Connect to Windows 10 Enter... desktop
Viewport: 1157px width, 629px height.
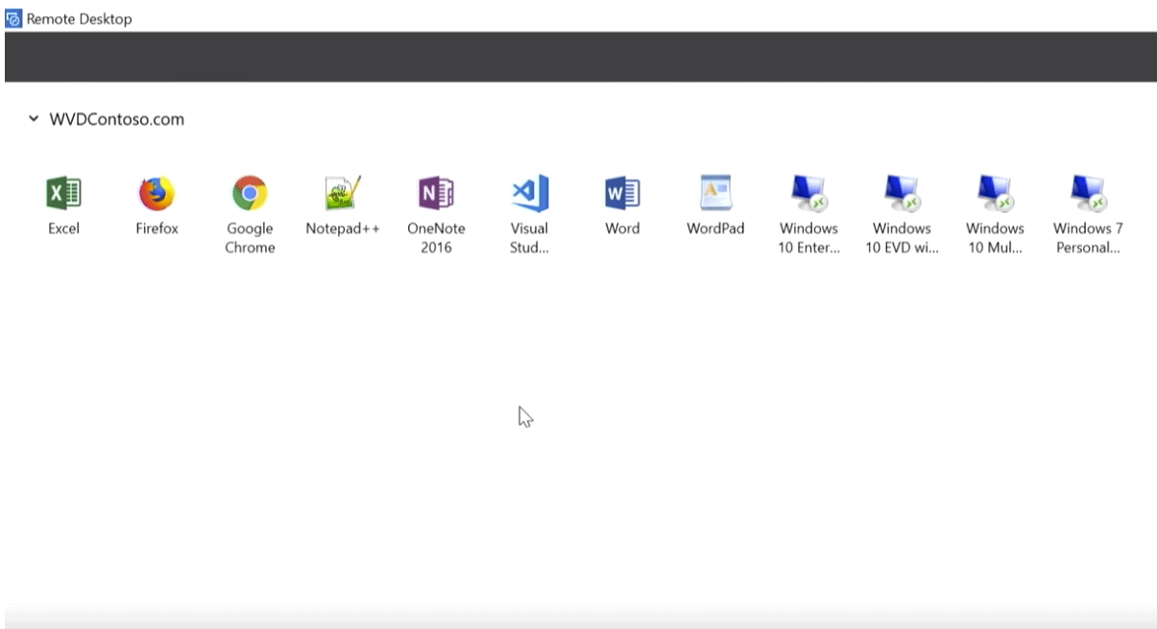pos(808,194)
